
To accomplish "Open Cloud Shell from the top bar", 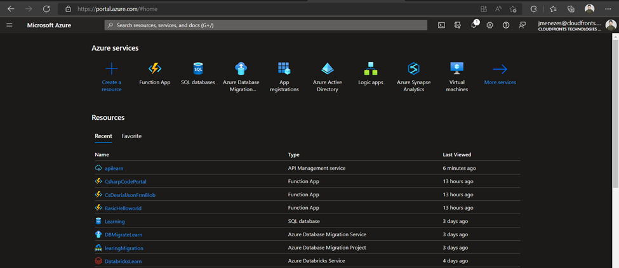I will coord(442,25).
